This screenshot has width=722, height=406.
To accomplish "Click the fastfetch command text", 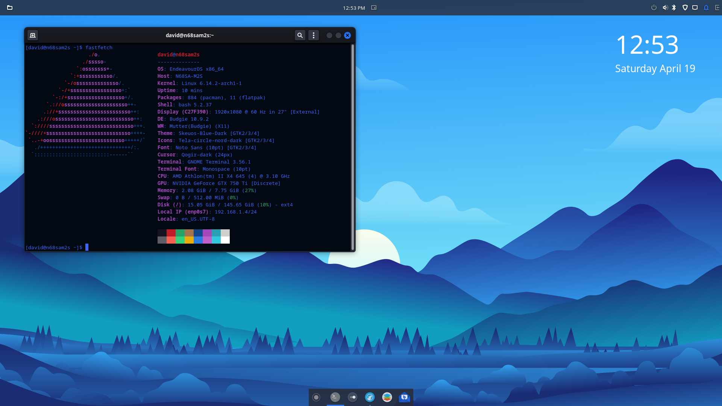I will pos(99,48).
